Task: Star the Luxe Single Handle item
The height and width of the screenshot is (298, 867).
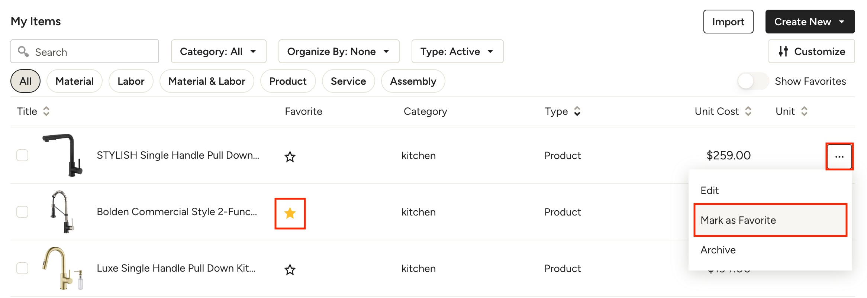Action: point(290,269)
